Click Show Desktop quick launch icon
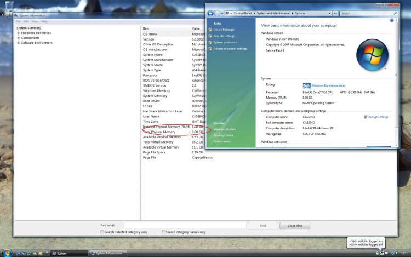411x257 pixels. 18,253
